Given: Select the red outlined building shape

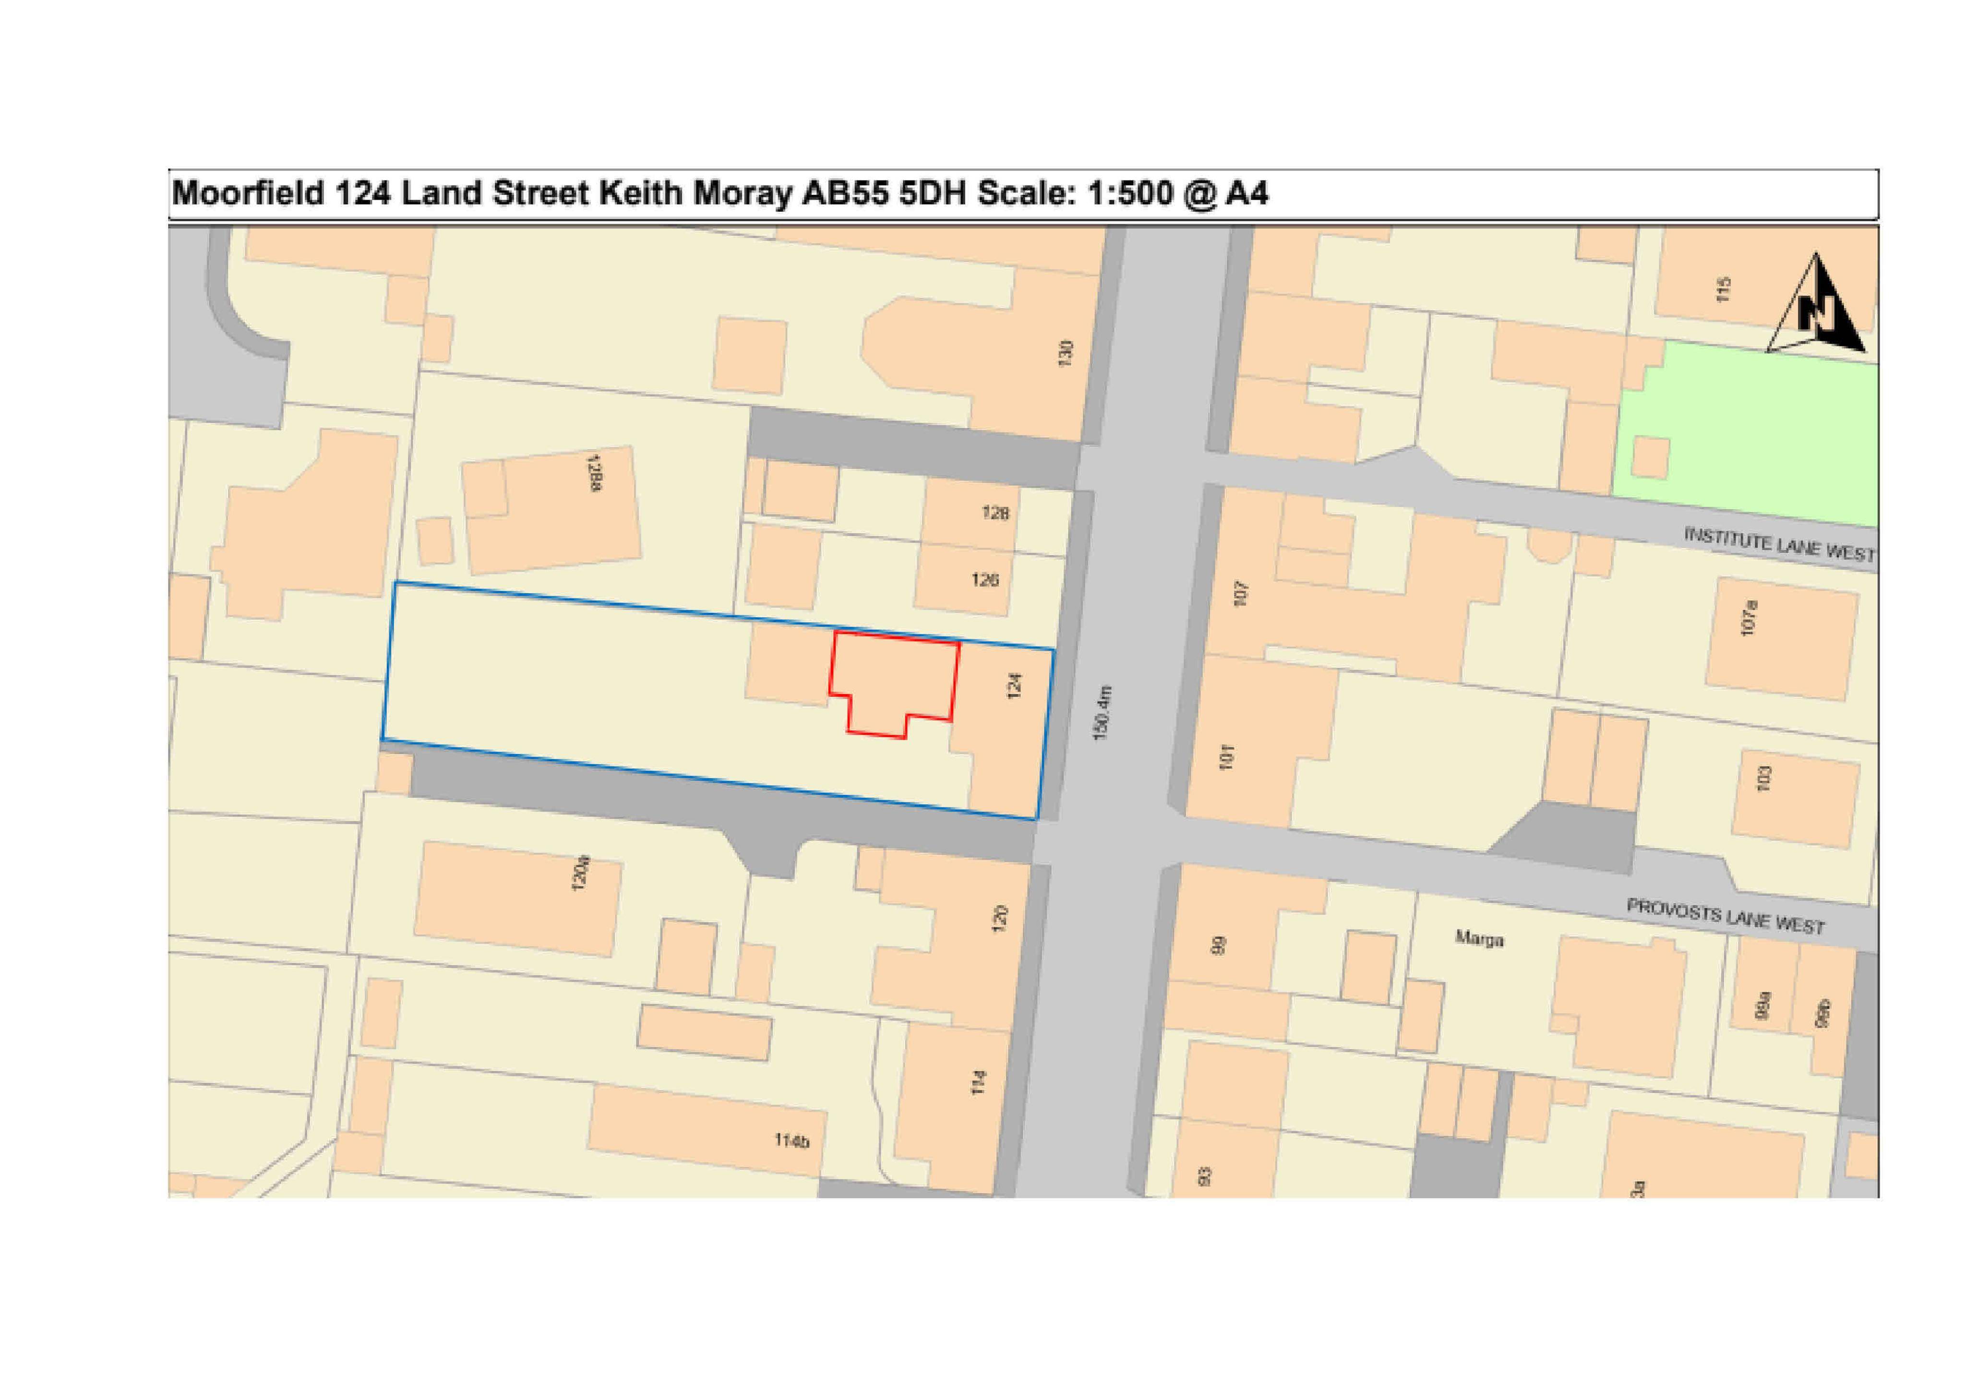Looking at the screenshot, I should [x=894, y=682].
